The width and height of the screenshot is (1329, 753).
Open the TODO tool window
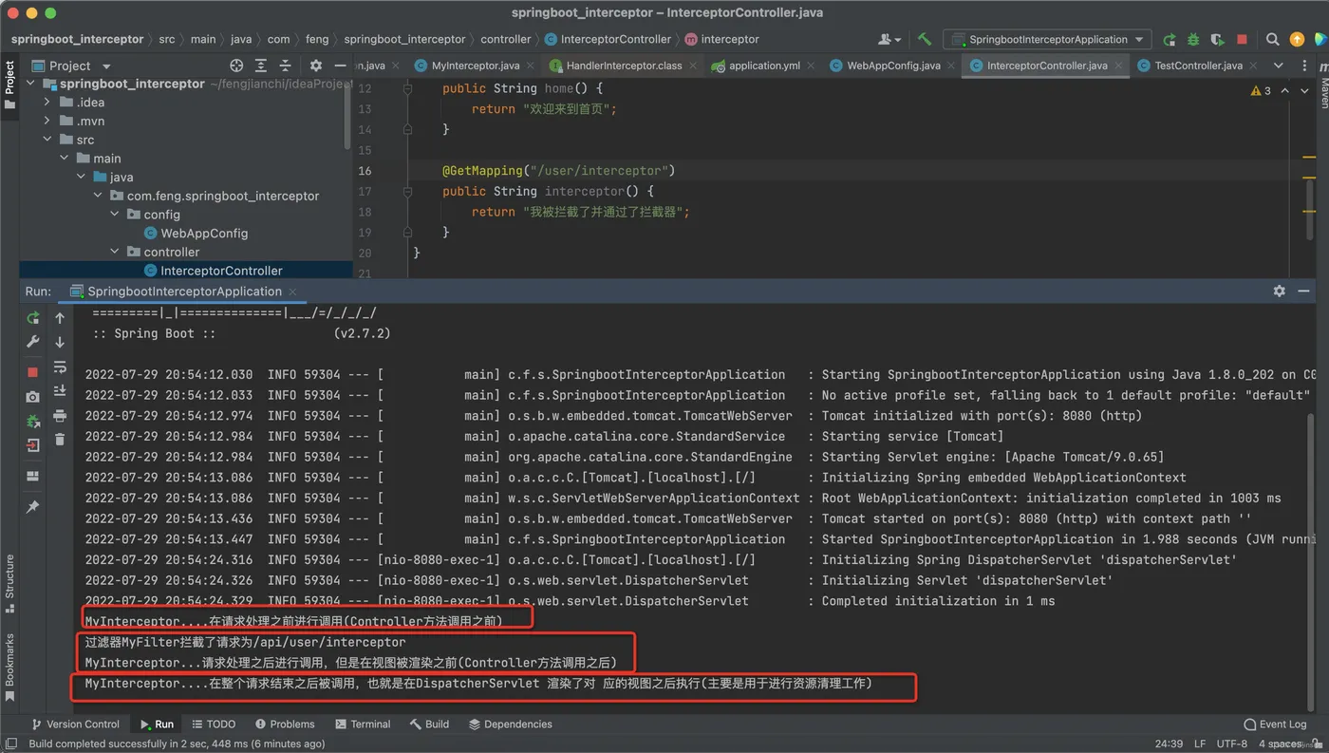(x=212, y=724)
